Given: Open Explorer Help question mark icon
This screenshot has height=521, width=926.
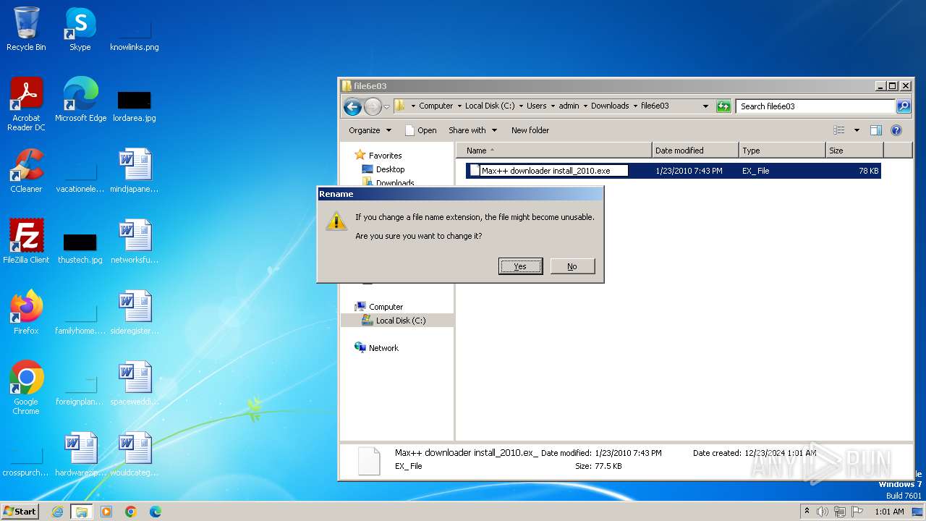Looking at the screenshot, I should [896, 130].
